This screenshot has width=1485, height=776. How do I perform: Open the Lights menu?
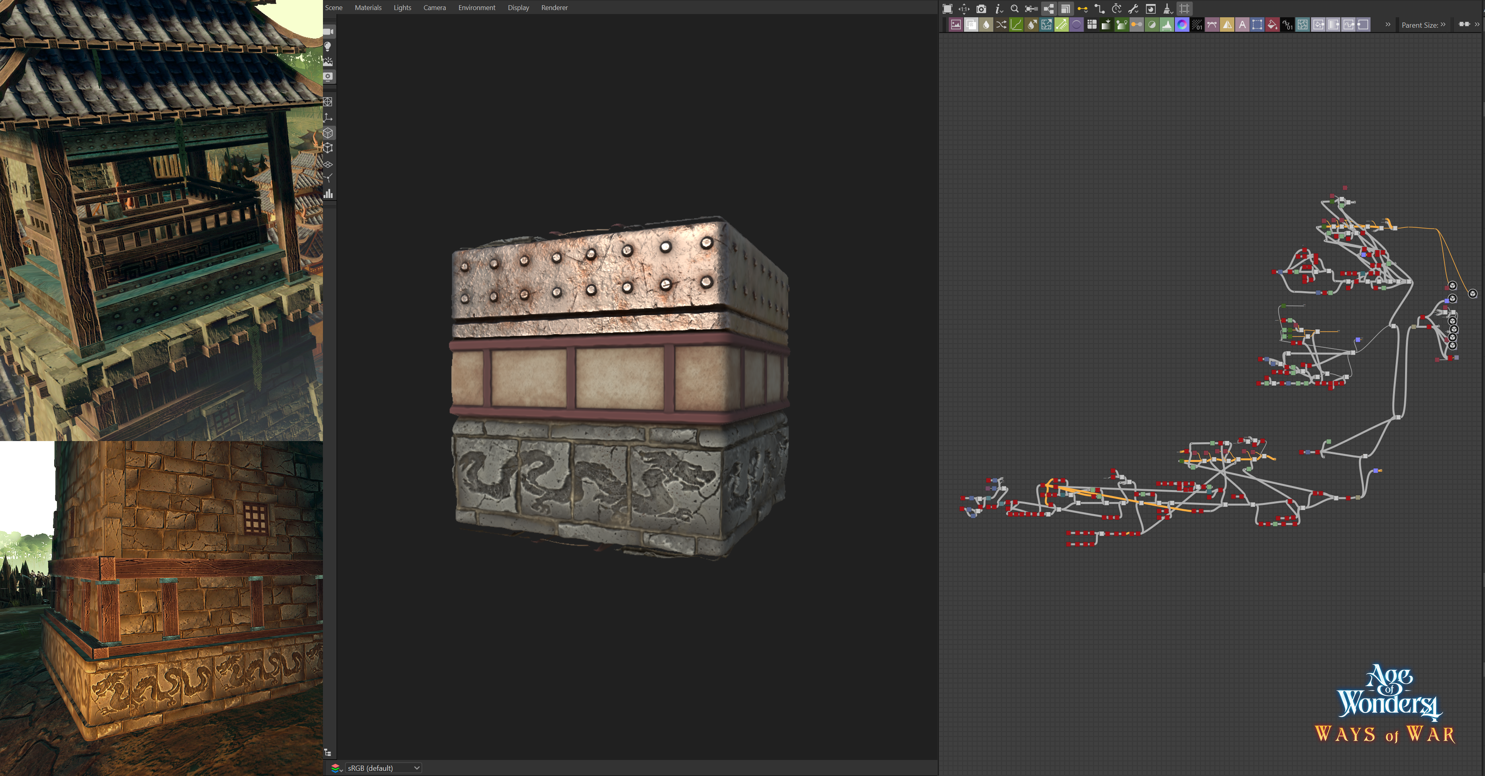[x=402, y=8]
